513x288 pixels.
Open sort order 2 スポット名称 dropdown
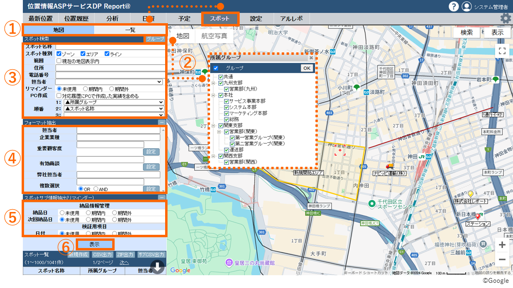coord(114,108)
